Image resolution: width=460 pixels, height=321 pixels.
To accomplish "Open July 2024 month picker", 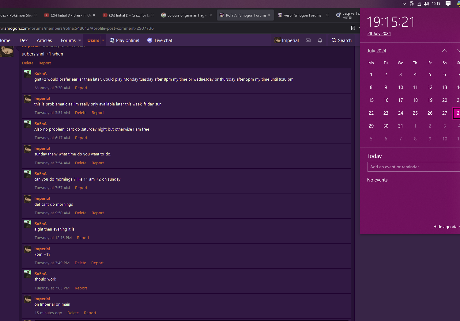I will pyautogui.click(x=377, y=51).
